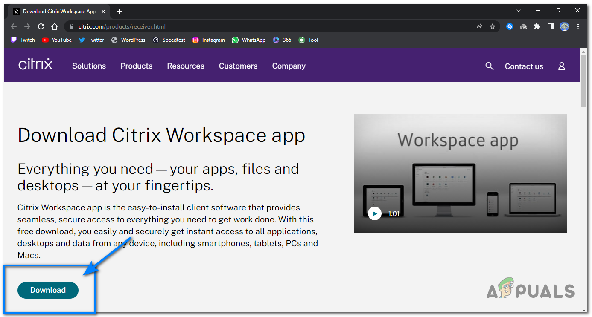Expand the tab search chevron
The height and width of the screenshot is (317, 592).
pyautogui.click(x=519, y=11)
